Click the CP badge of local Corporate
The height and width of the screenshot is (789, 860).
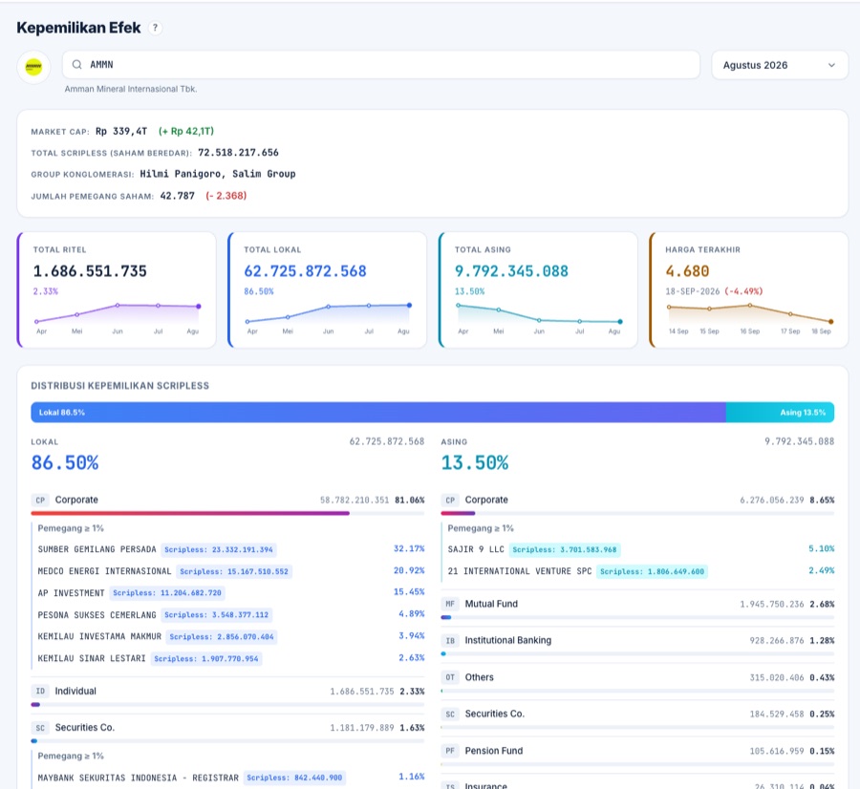pos(40,500)
